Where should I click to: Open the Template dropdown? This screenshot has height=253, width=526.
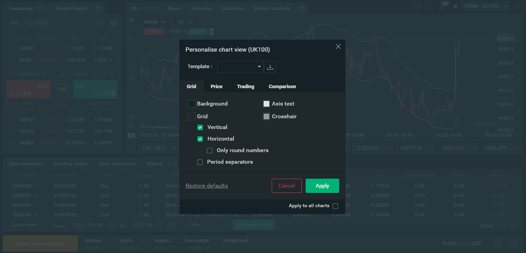[x=240, y=67]
